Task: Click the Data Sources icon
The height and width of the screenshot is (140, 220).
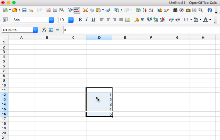Action: tap(194, 10)
